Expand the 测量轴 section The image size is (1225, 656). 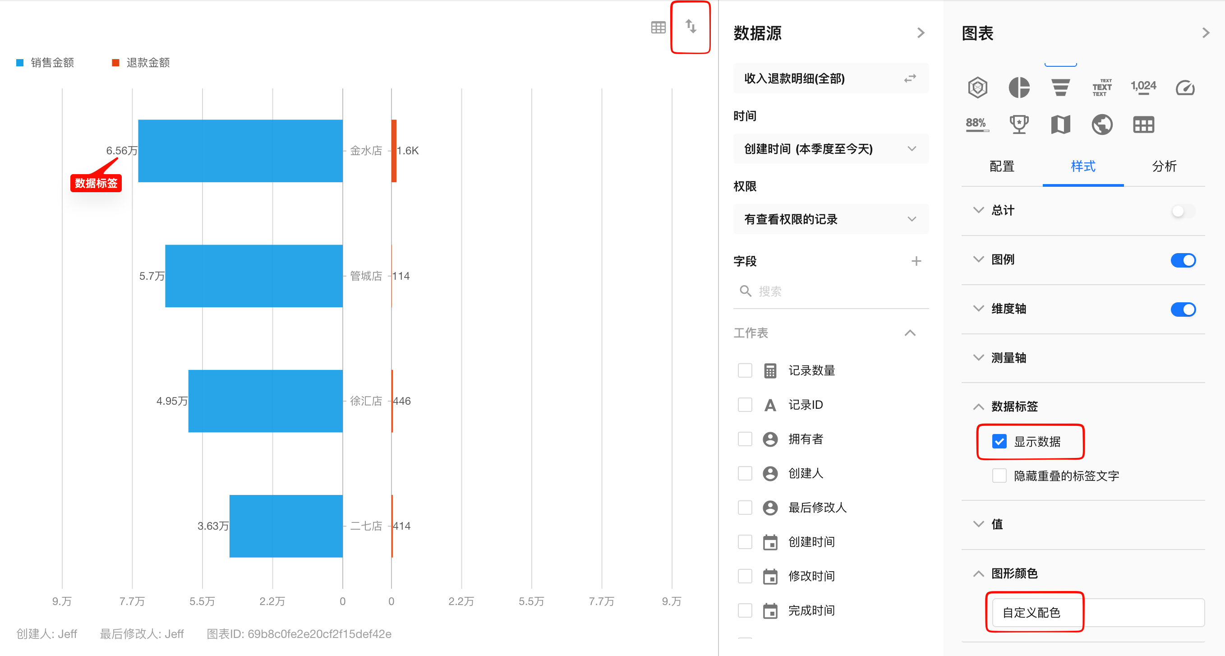[1008, 358]
